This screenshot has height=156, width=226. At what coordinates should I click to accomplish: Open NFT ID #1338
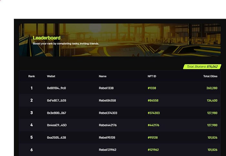pyautogui.click(x=152, y=88)
